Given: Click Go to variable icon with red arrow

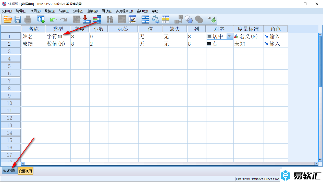Looking at the screenshot, I should pyautogui.click(x=87, y=19).
